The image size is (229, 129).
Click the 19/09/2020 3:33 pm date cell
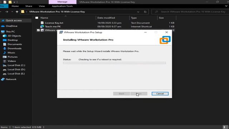click(109, 23)
